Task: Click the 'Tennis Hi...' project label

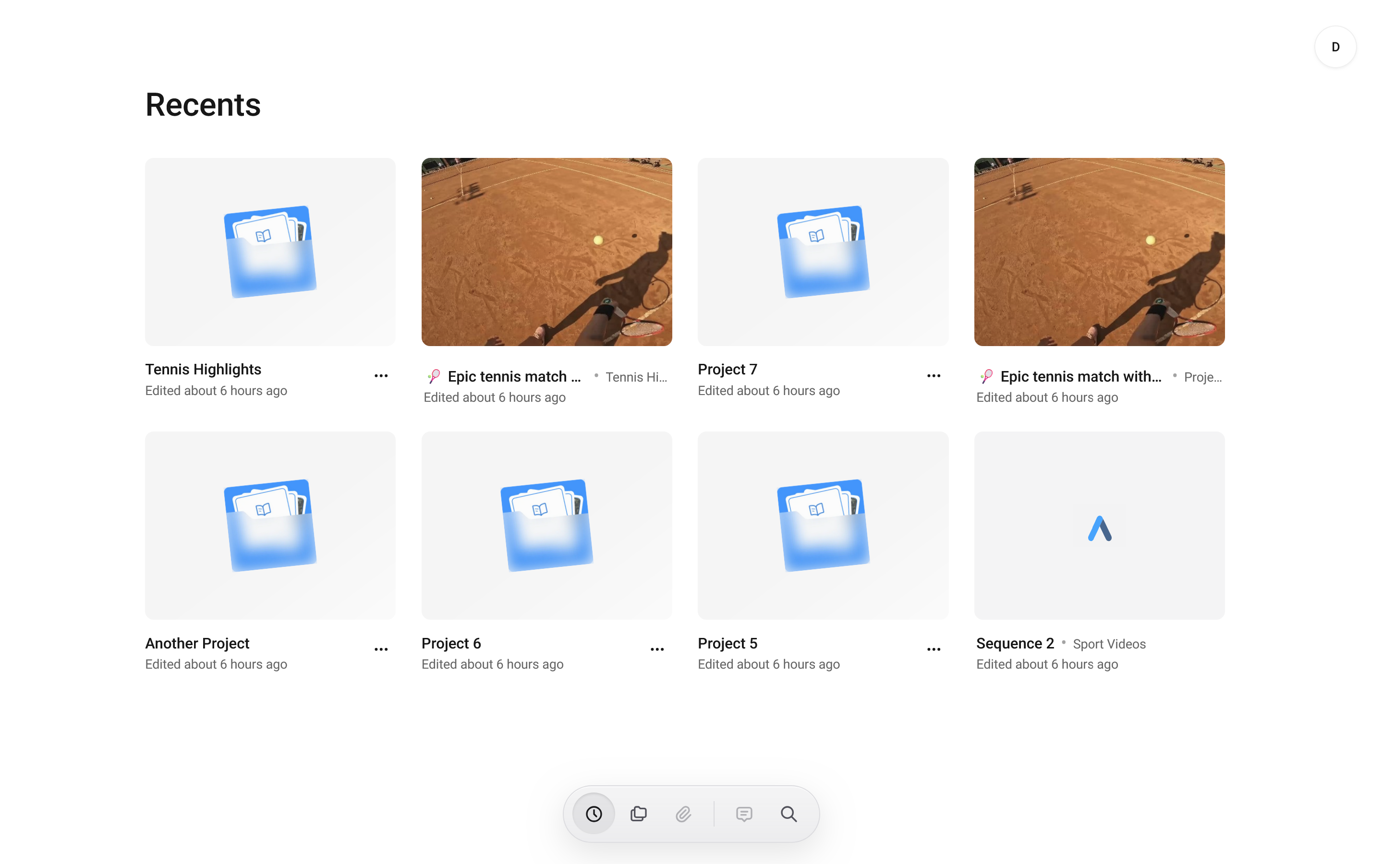Action: (x=636, y=377)
